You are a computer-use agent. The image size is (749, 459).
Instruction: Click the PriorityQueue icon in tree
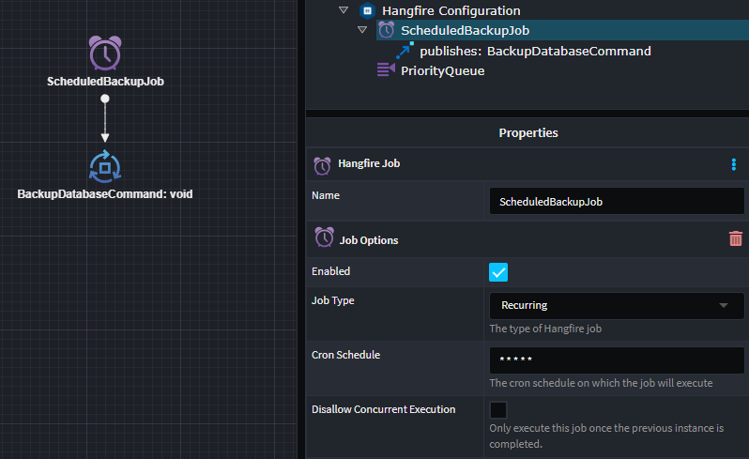click(386, 70)
